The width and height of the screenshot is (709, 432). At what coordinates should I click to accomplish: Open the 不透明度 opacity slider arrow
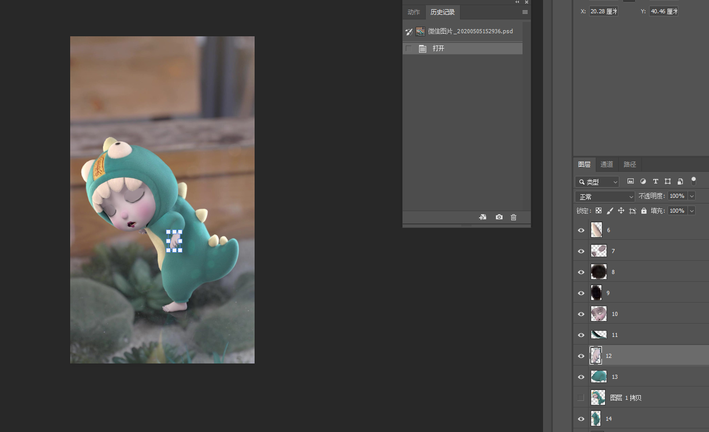point(692,196)
